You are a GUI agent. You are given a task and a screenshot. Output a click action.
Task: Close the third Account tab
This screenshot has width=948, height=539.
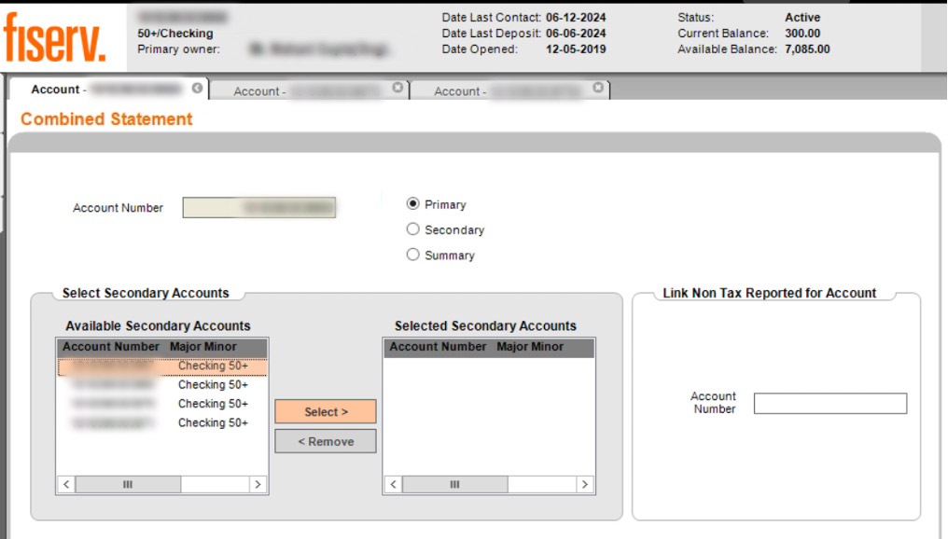pyautogui.click(x=597, y=88)
